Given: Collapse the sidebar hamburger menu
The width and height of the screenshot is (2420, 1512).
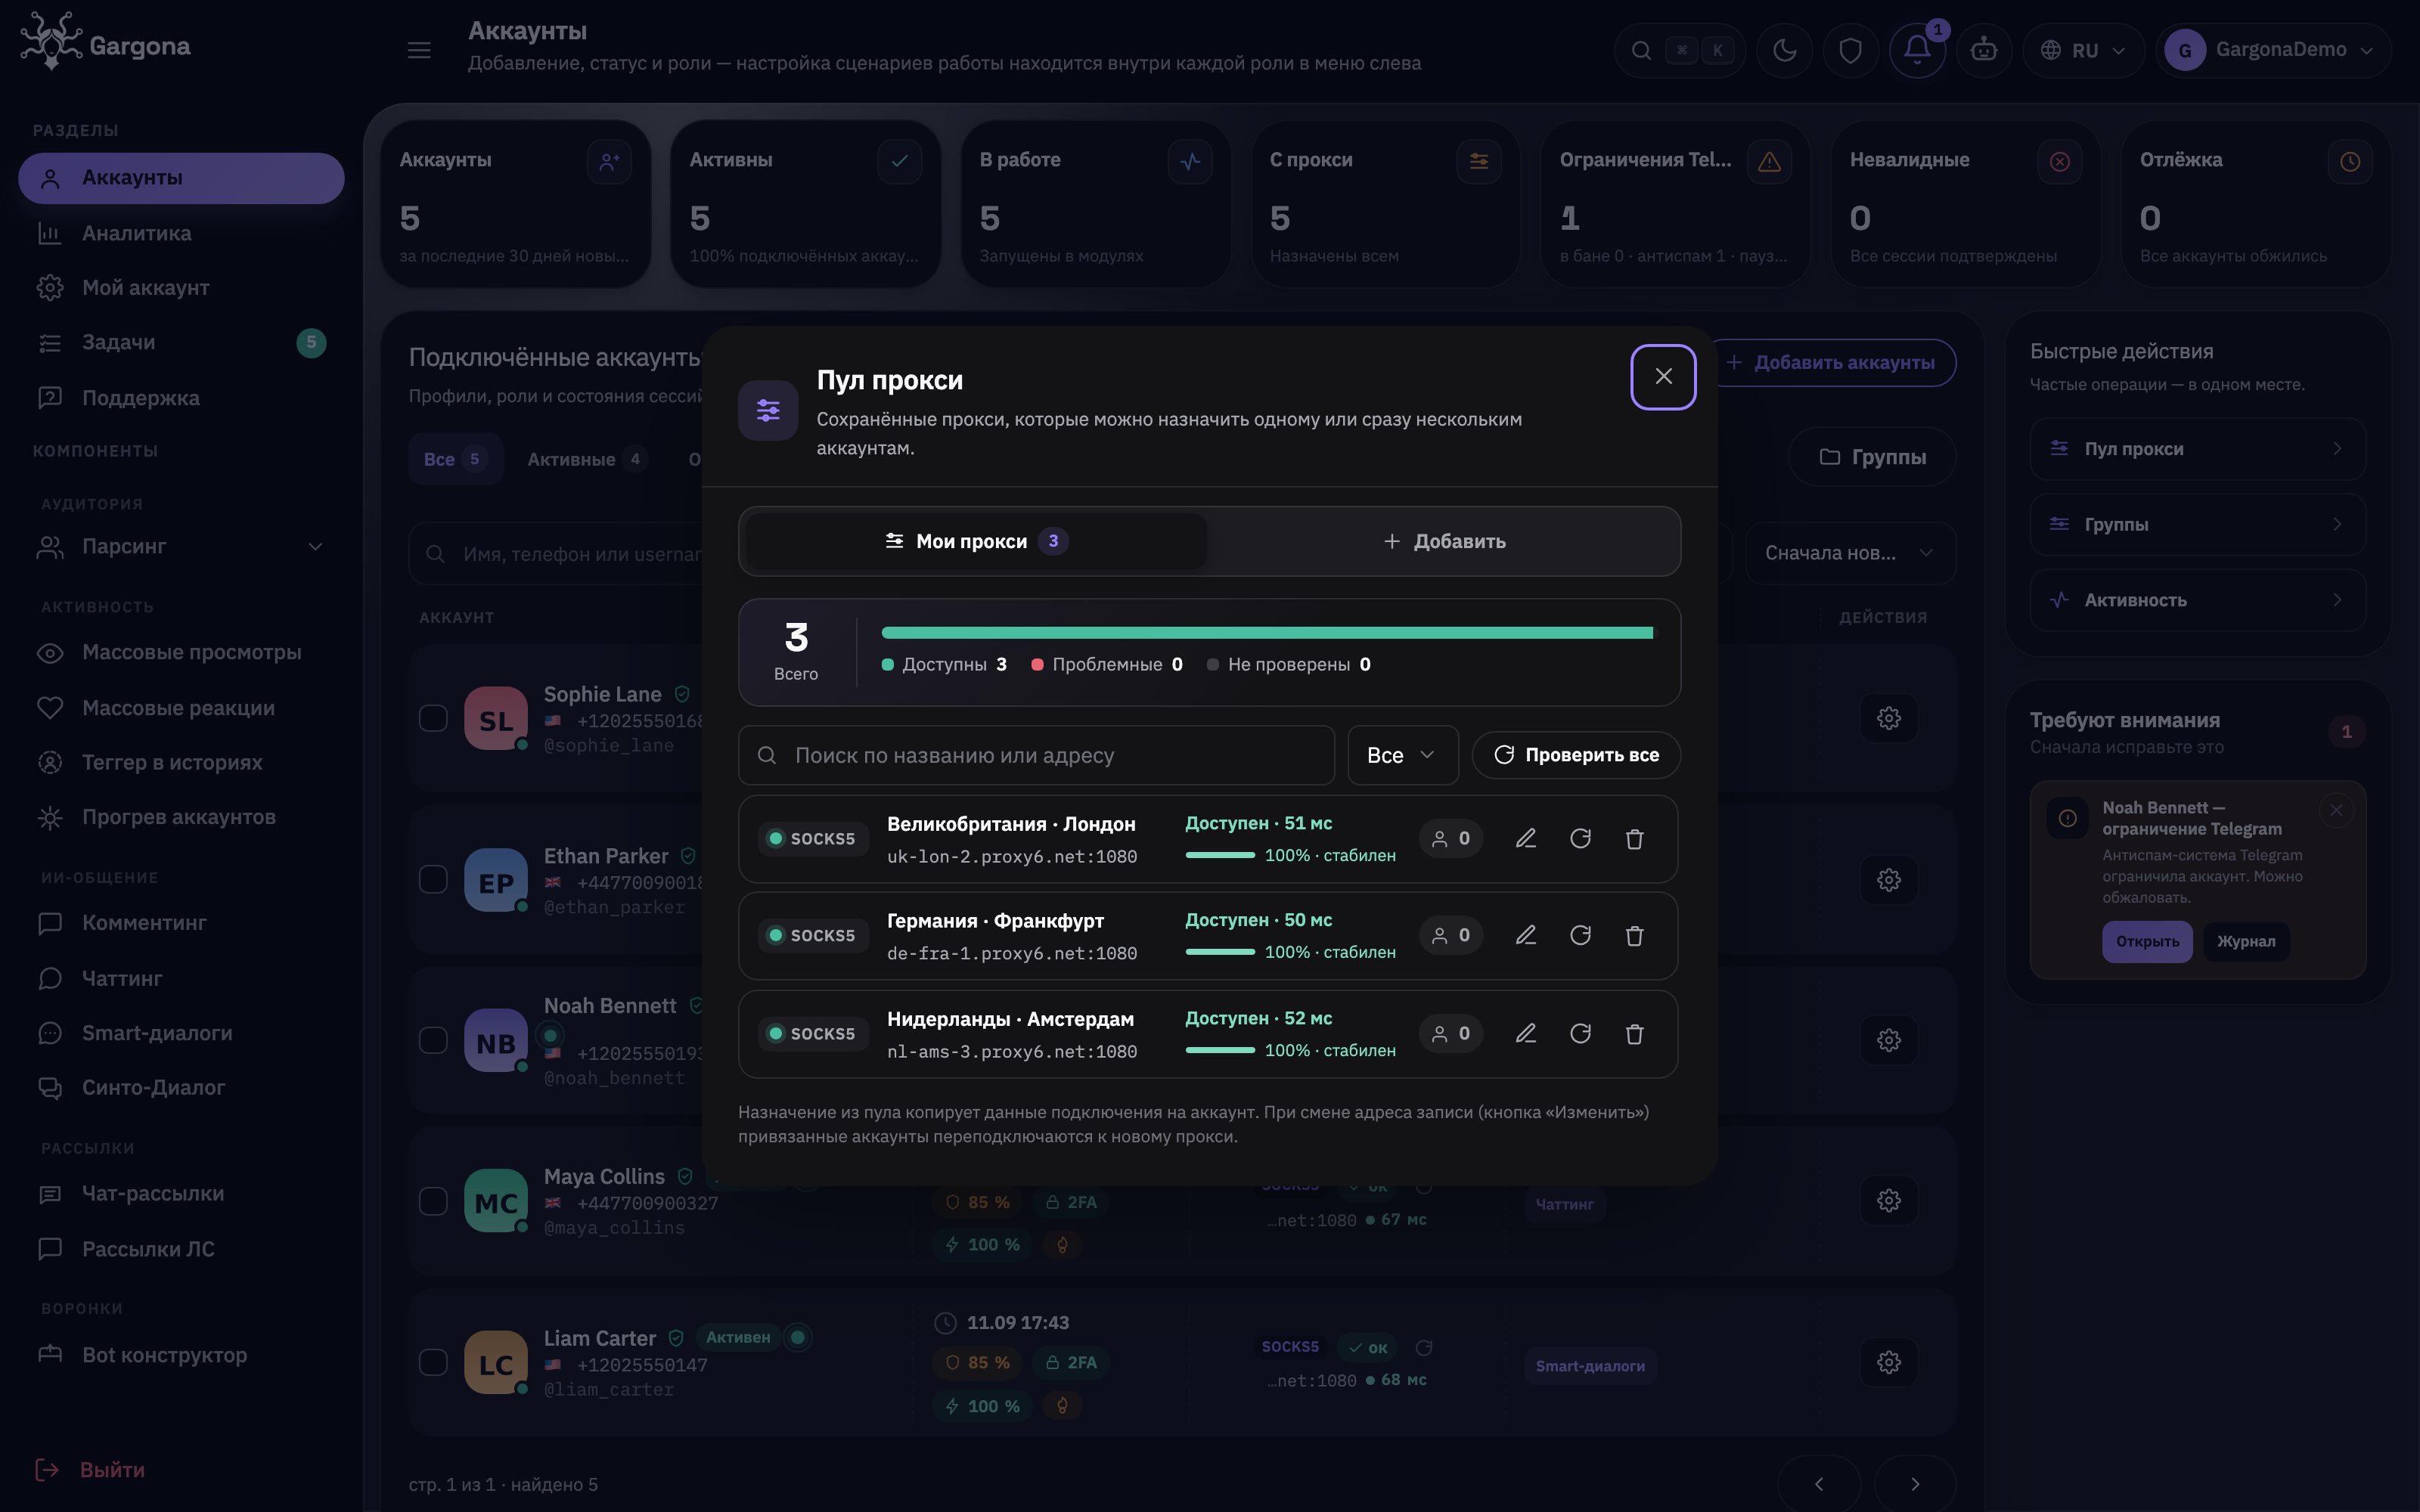Looking at the screenshot, I should 419,50.
